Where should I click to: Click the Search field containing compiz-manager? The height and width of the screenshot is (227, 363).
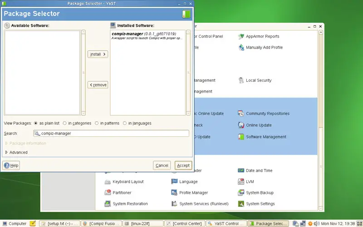(111, 133)
